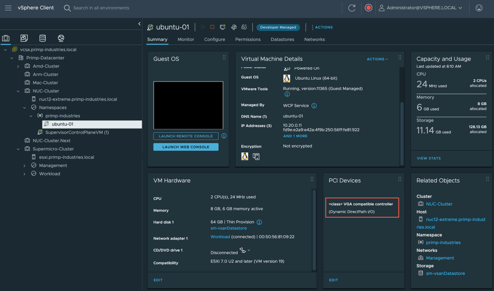Click the VM Hardware card scrollbar
The width and height of the screenshot is (494, 291).
click(315, 230)
